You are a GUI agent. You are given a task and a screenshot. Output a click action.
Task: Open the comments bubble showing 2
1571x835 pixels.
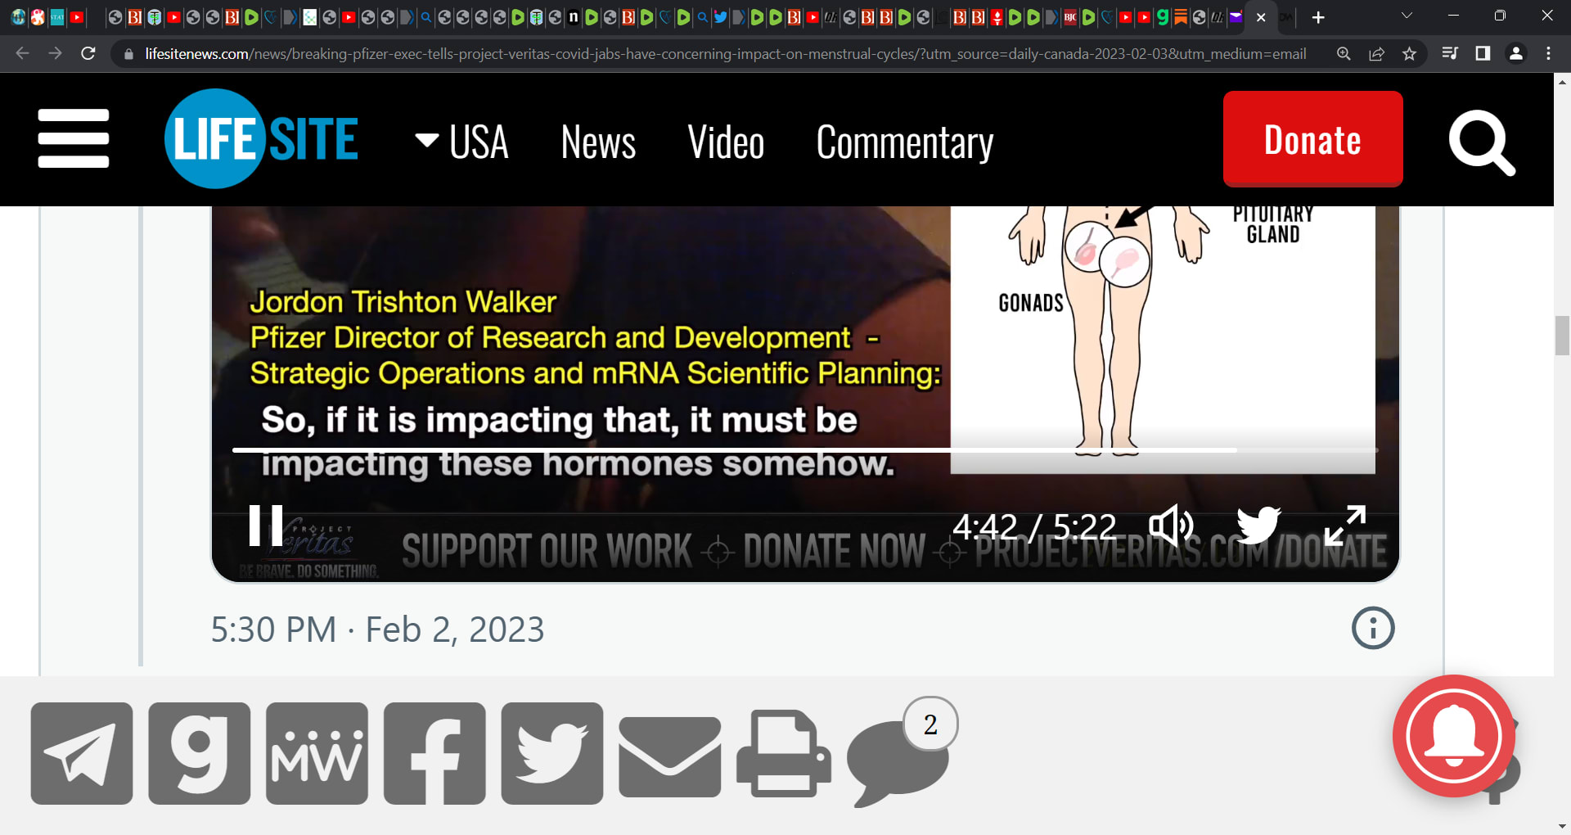902,753
